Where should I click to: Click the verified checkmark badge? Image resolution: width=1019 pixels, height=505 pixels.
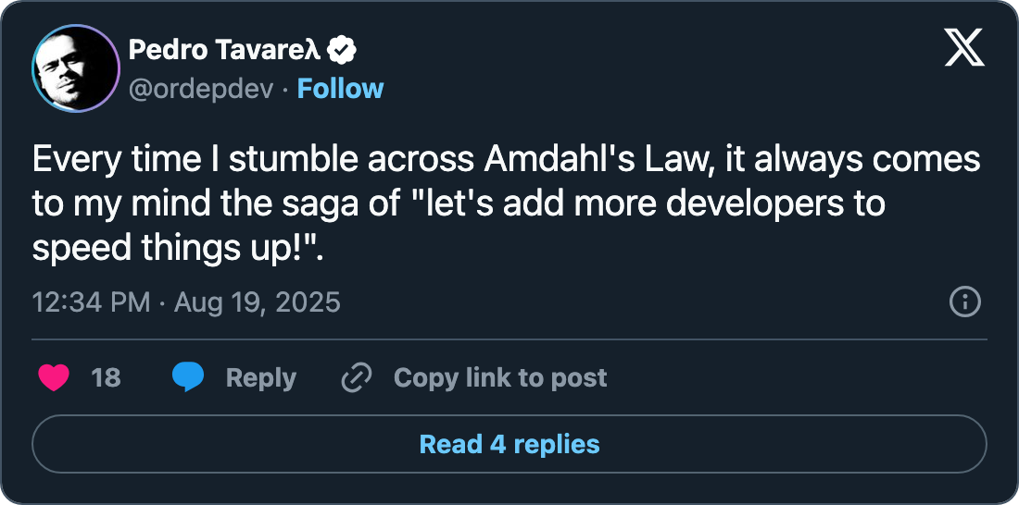345,51
